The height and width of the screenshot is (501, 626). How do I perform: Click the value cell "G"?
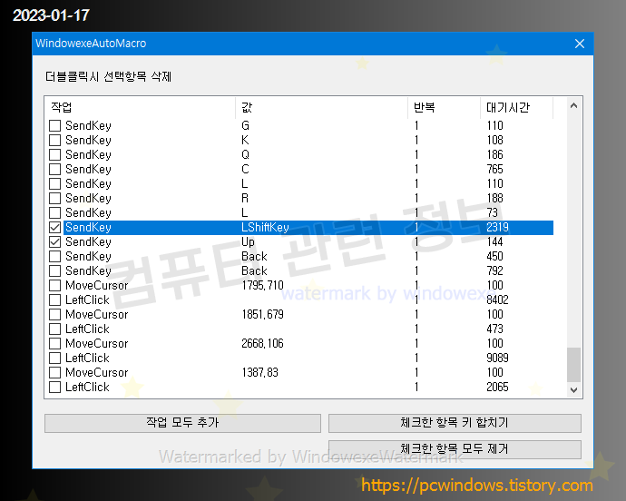click(245, 126)
